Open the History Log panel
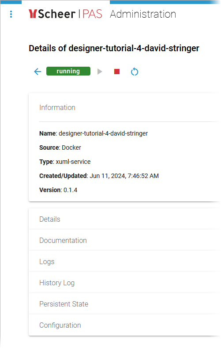 point(124,283)
